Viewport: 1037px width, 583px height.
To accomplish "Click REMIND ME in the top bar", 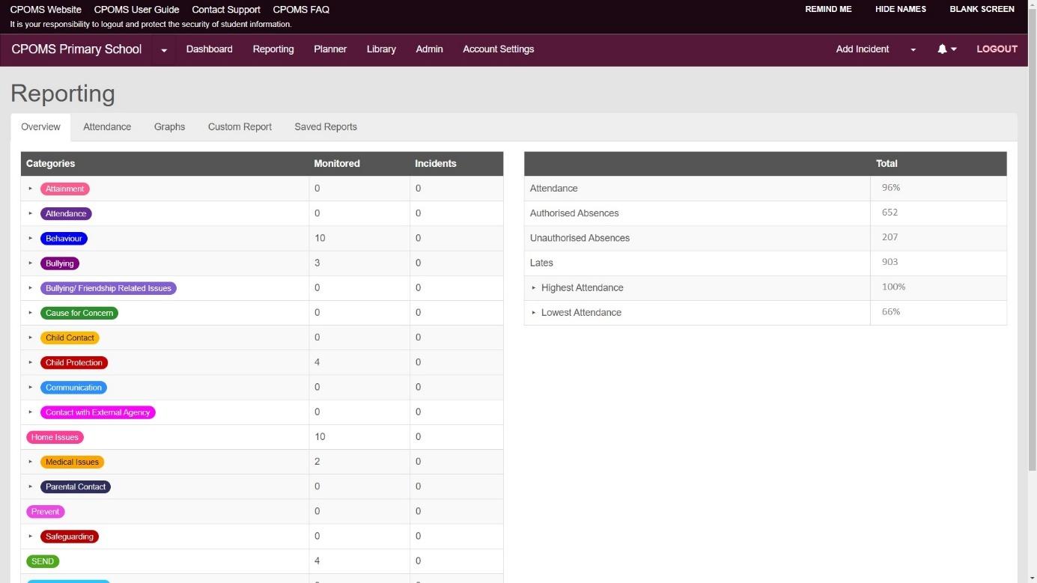I will [828, 10].
